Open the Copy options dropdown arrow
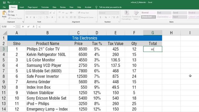199x112 pixels. 16,15
